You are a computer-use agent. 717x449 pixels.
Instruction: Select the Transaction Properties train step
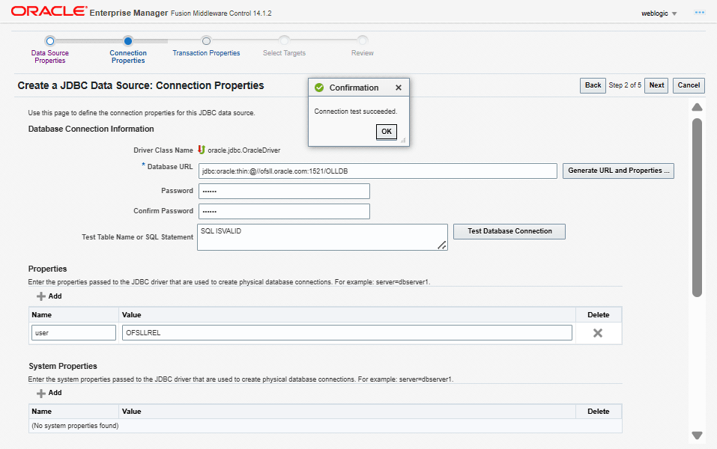[x=206, y=41]
